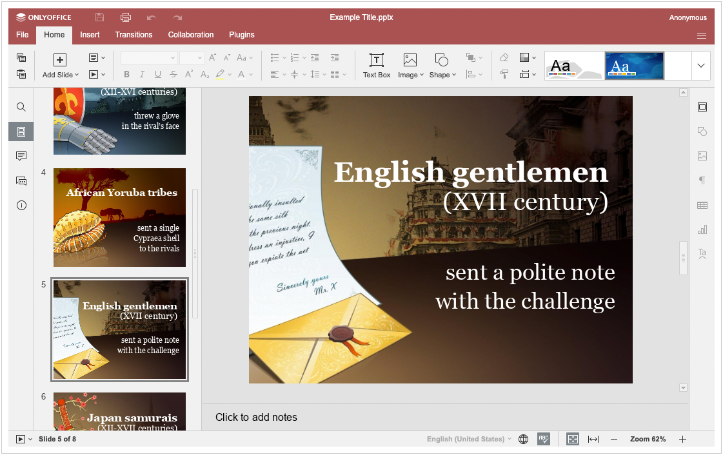This screenshot has width=723, height=455.
Task: Open the Comments icon in left sidebar
Action: 21,156
